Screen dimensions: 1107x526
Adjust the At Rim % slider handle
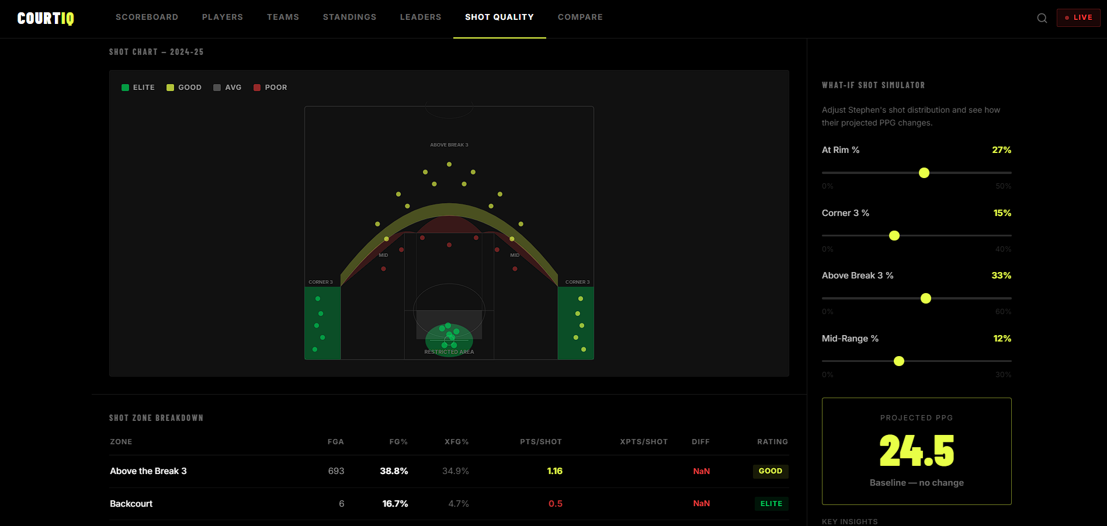[924, 173]
